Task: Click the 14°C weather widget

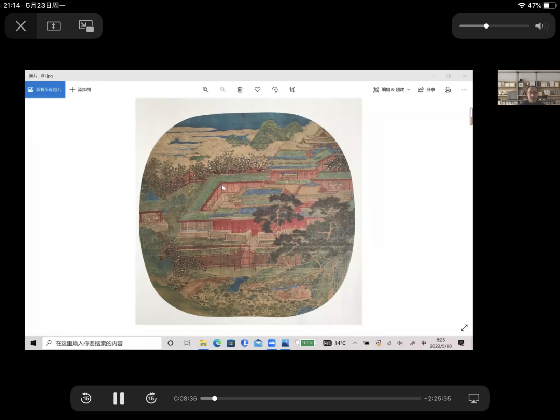Action: [x=334, y=343]
